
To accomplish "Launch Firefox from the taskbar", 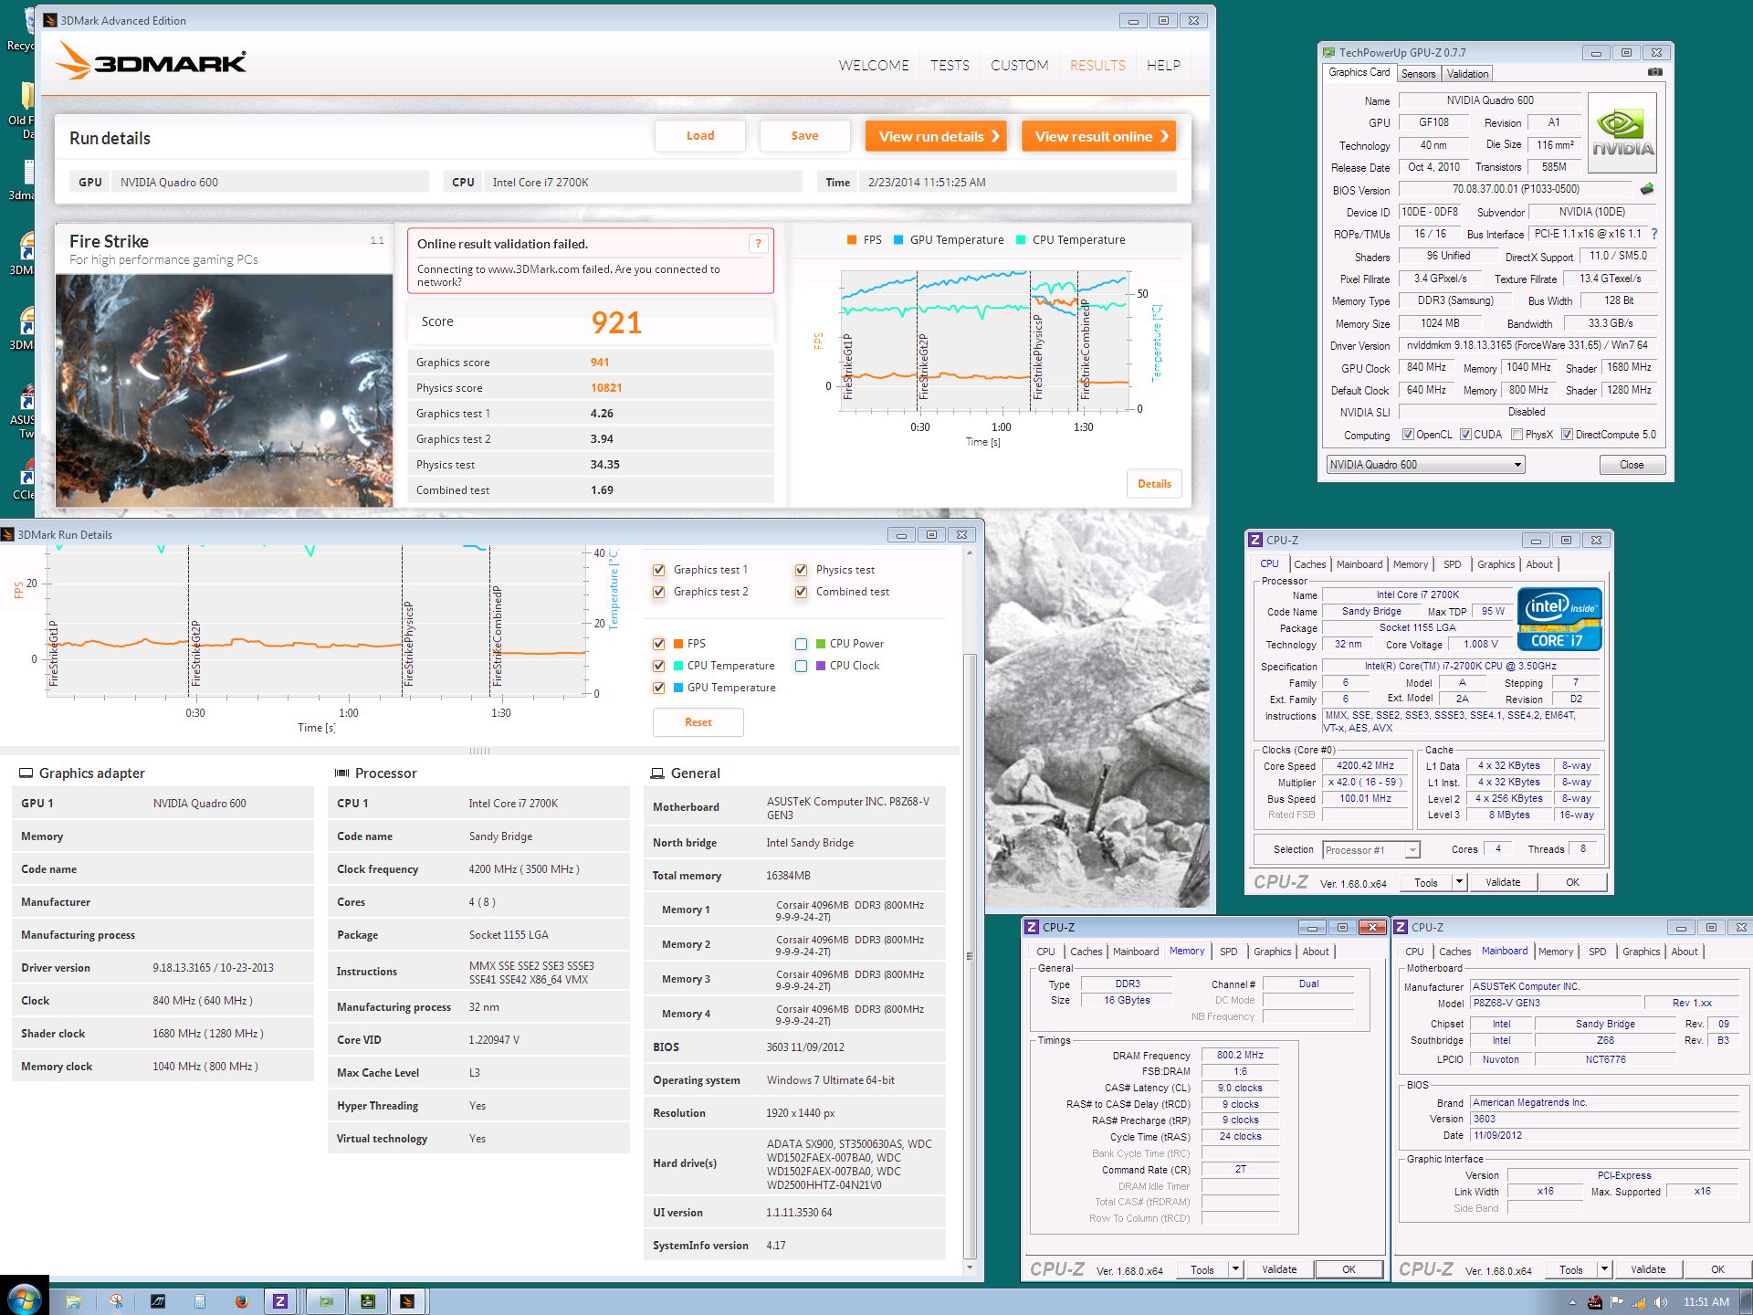I will [x=241, y=1301].
